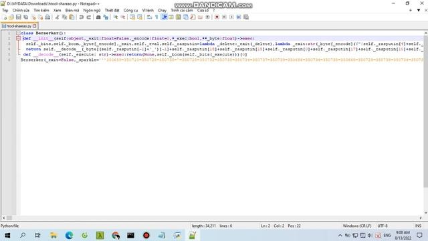Open Folder as Workspace icon
Viewport: 428px width, 241px height.
click(x=201, y=17)
